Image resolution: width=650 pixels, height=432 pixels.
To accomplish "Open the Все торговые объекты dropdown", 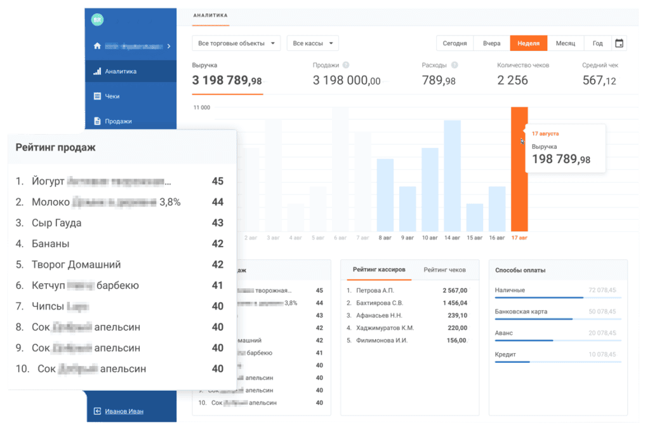I will (x=236, y=43).
